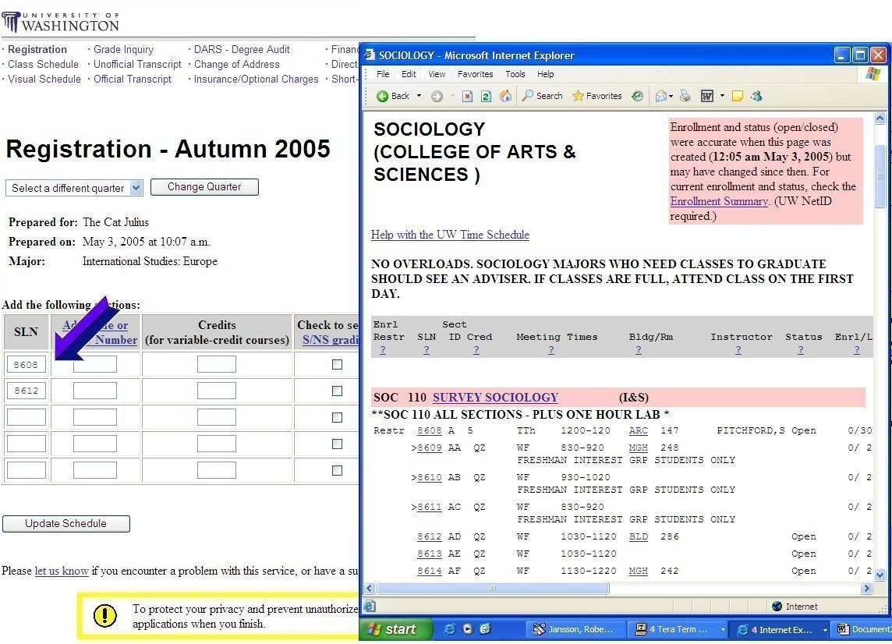Screen dimensions: 892x644
Task: Open the View menu
Action: tap(437, 74)
